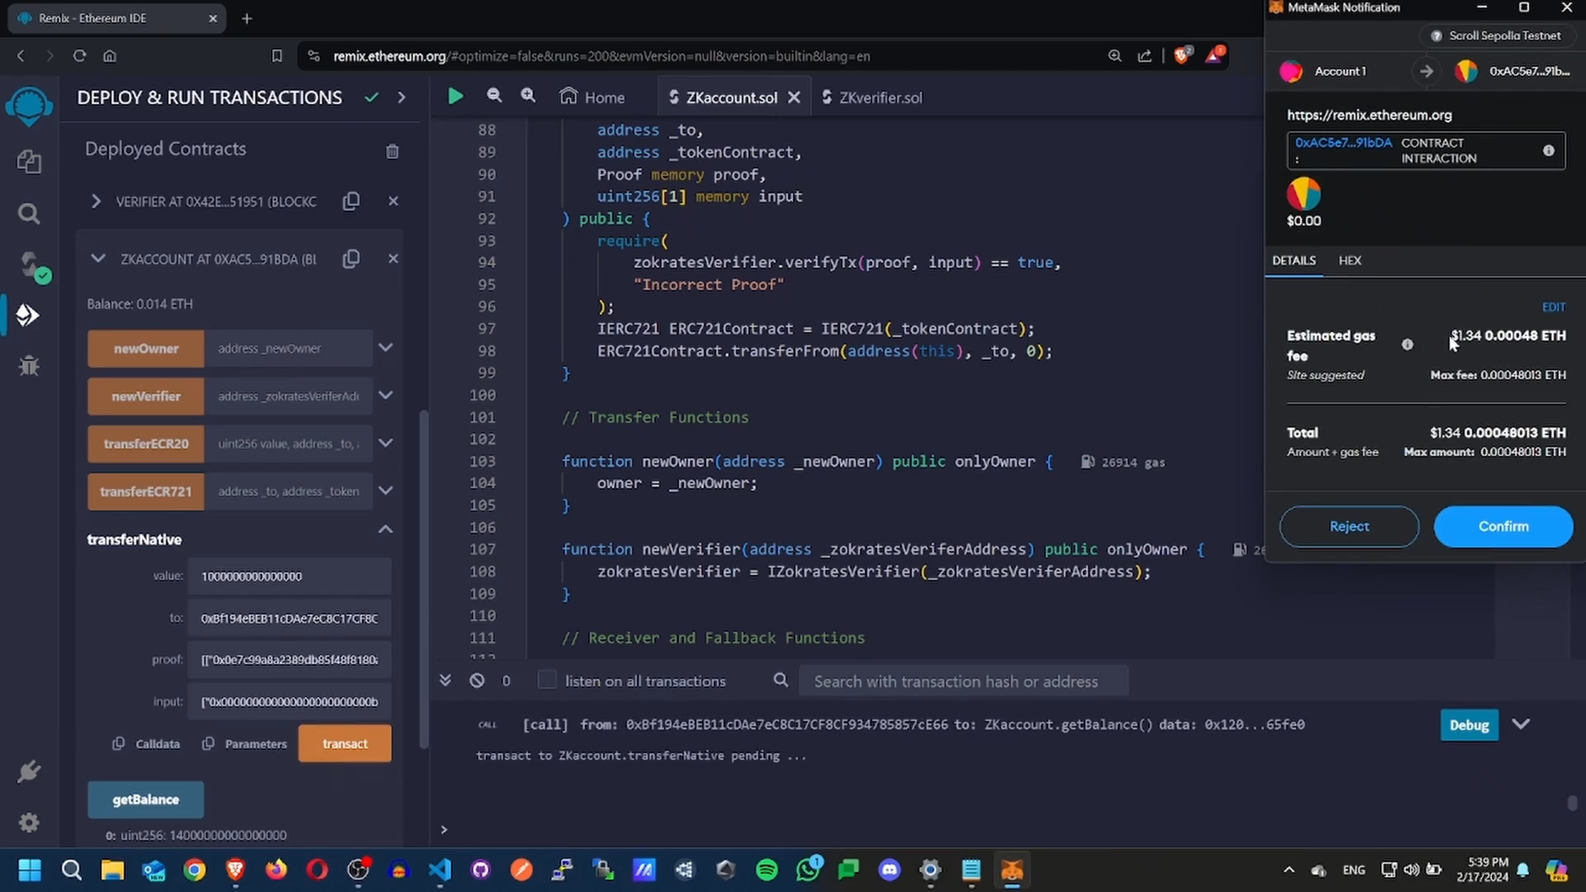Open Spotify from the Windows taskbar

(767, 870)
